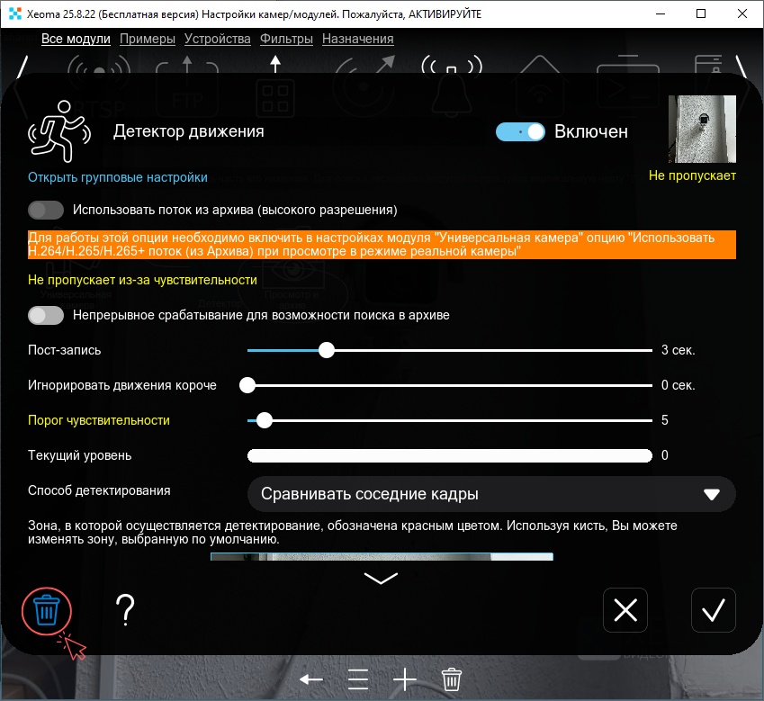Open help via the question mark icon
The width and height of the screenshot is (764, 701).
[x=126, y=611]
